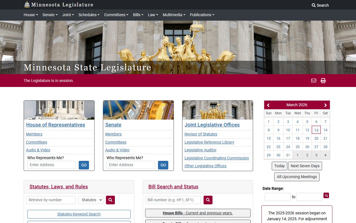356x223 pixels.
Task: Open the Bills dropdown menu
Action: 138,15
